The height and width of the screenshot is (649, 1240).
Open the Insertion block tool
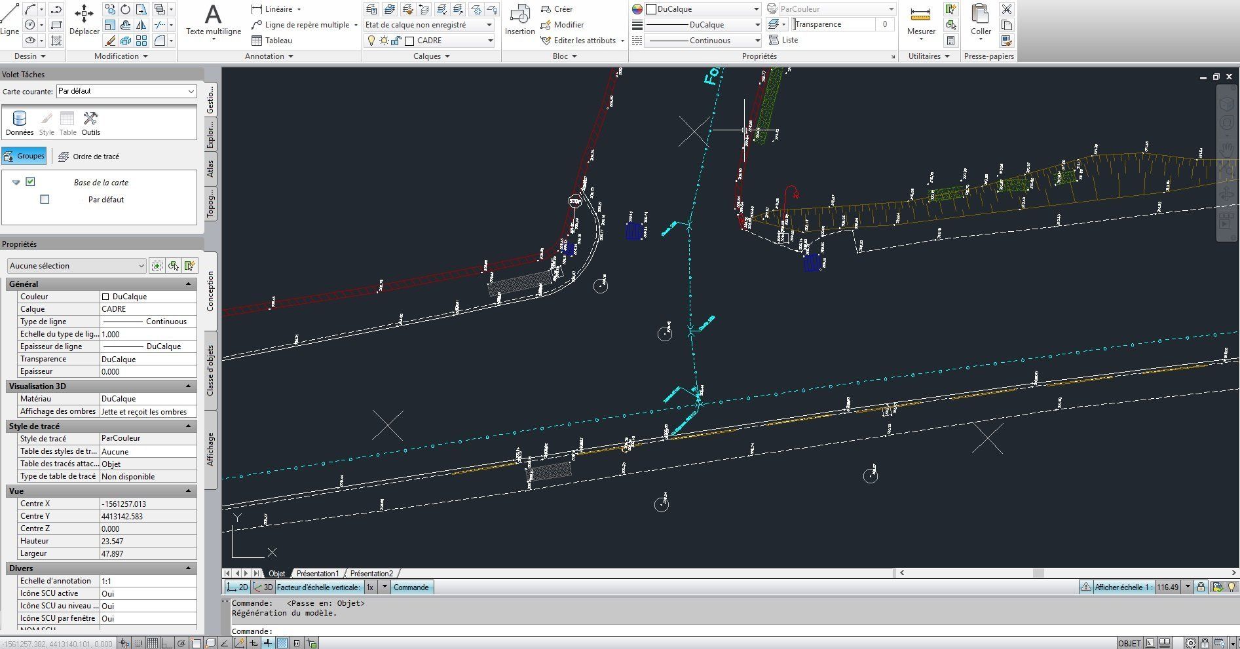click(519, 20)
